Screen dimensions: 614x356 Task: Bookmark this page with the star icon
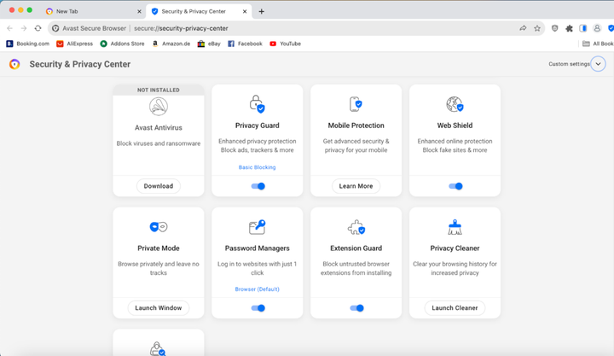pos(537,28)
